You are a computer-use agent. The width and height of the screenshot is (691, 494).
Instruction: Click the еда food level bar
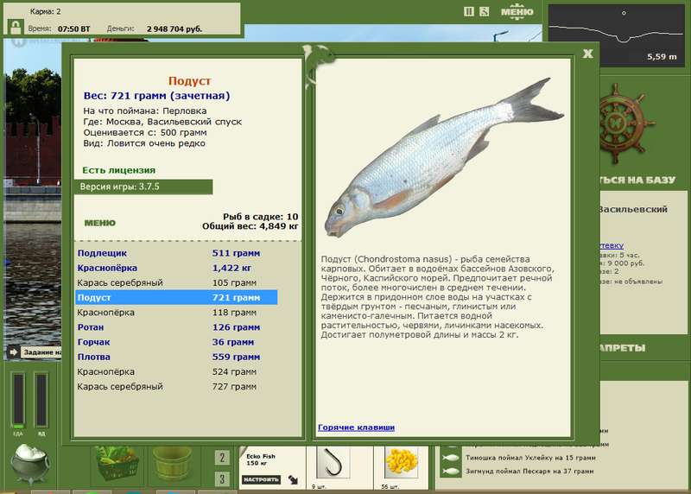(x=18, y=400)
